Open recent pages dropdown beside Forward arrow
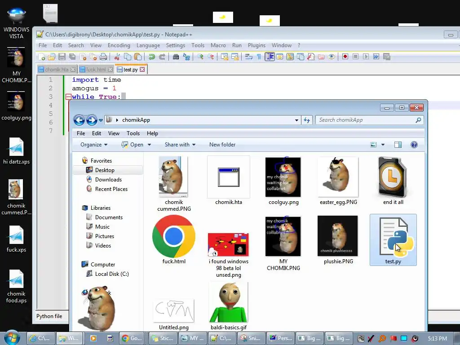Viewport: 460px width, 345px height. point(101,120)
